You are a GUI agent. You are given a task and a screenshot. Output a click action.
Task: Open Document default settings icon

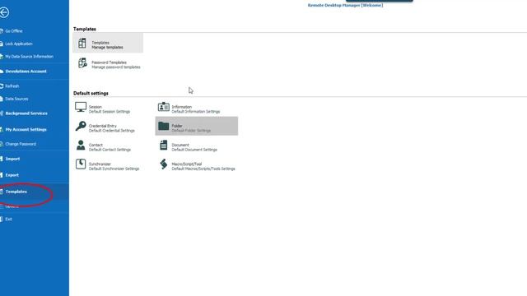click(164, 146)
